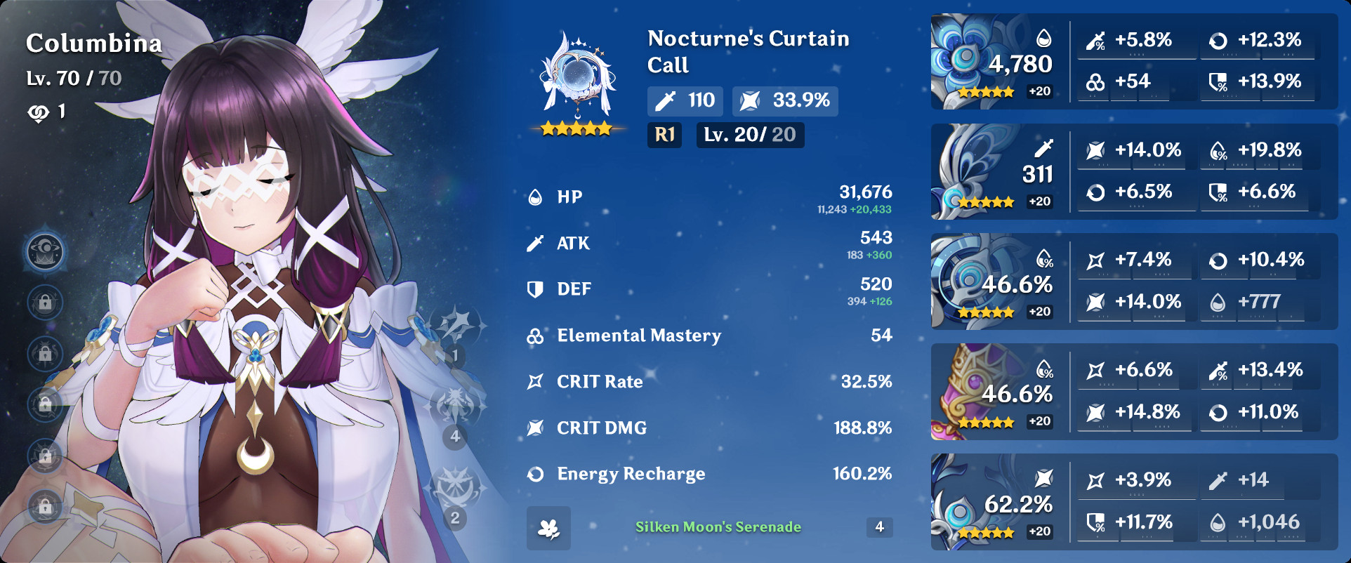
Task: Open the flower artifact showing 4,780 HP
Action: 992,62
